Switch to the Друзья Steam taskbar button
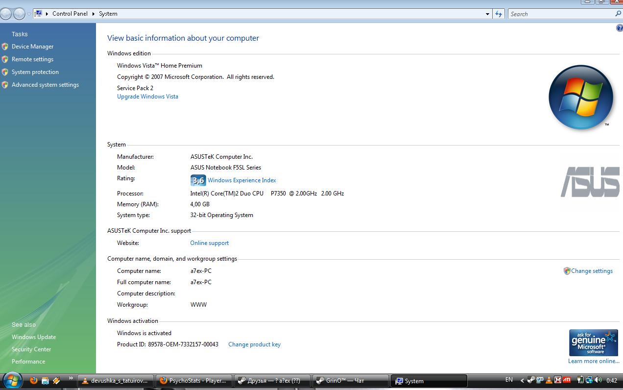 [x=272, y=381]
